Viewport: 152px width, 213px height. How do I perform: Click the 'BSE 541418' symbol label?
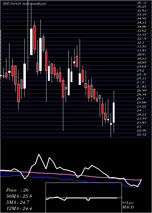[x=12, y=3]
